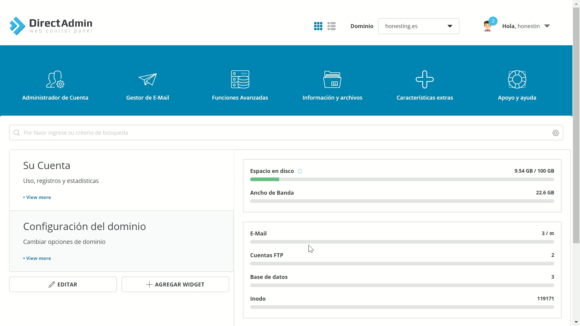Click the EDITAR button
Viewport: 580px width, 326px height.
pos(63,284)
